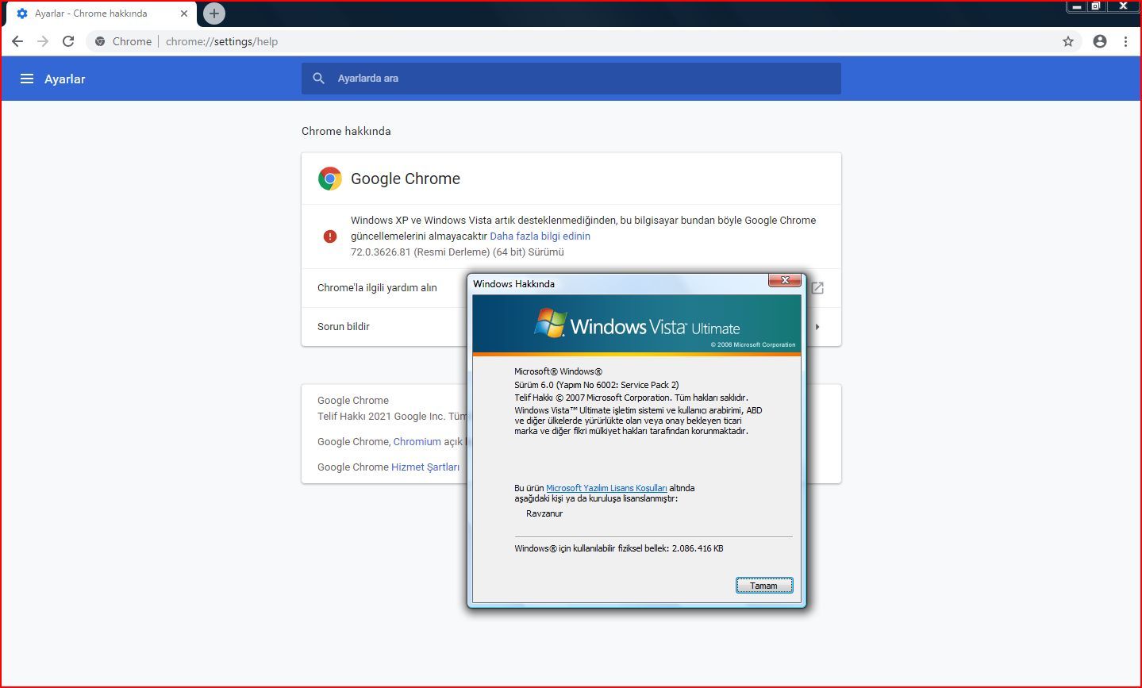Open the external link icon for Chrome help
Viewport: 1142px width, 688px height.
coord(817,288)
